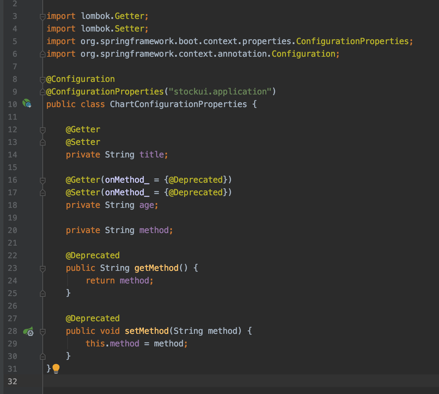Screen dimensions: 439x394
Task: Click the fold end marker below the imports
Action: pos(42,54)
